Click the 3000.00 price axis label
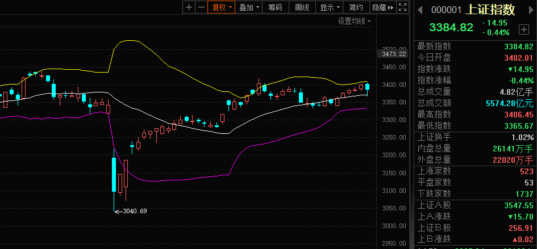 point(394,226)
